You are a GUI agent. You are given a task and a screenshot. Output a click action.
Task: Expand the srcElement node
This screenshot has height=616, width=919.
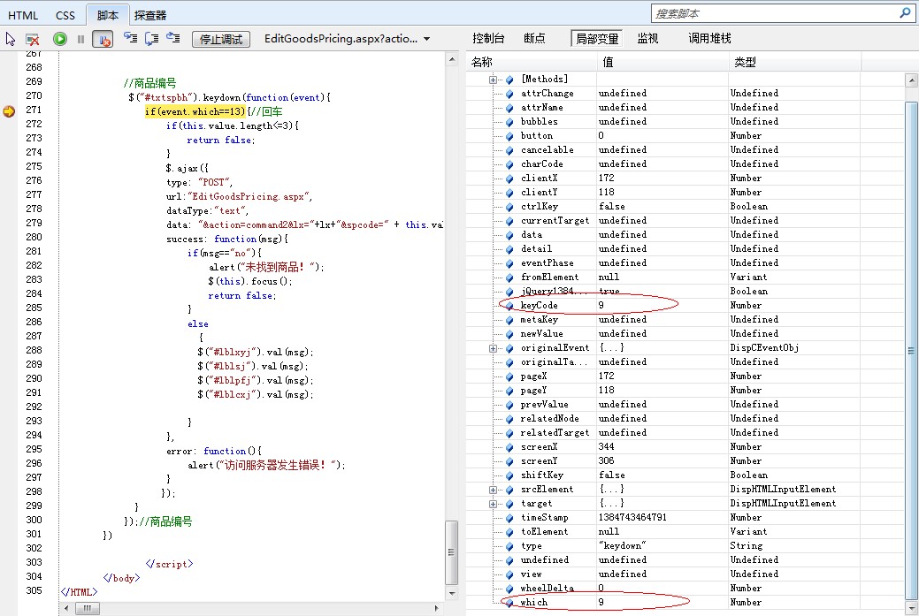[493, 490]
